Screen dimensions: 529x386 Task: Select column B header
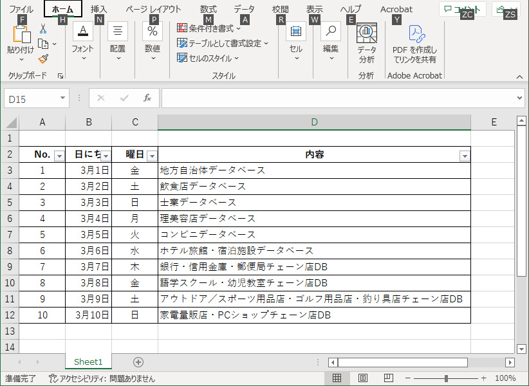click(88, 122)
